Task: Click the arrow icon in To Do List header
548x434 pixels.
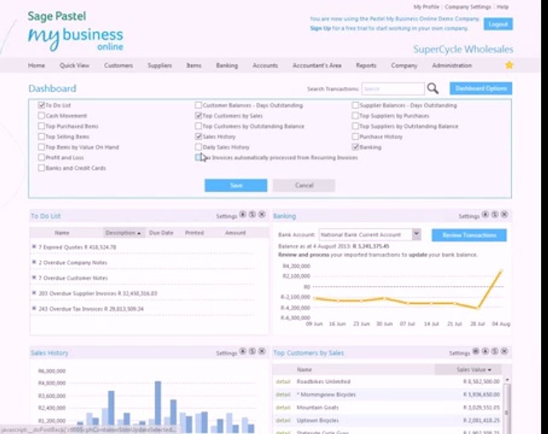Action: (243, 215)
